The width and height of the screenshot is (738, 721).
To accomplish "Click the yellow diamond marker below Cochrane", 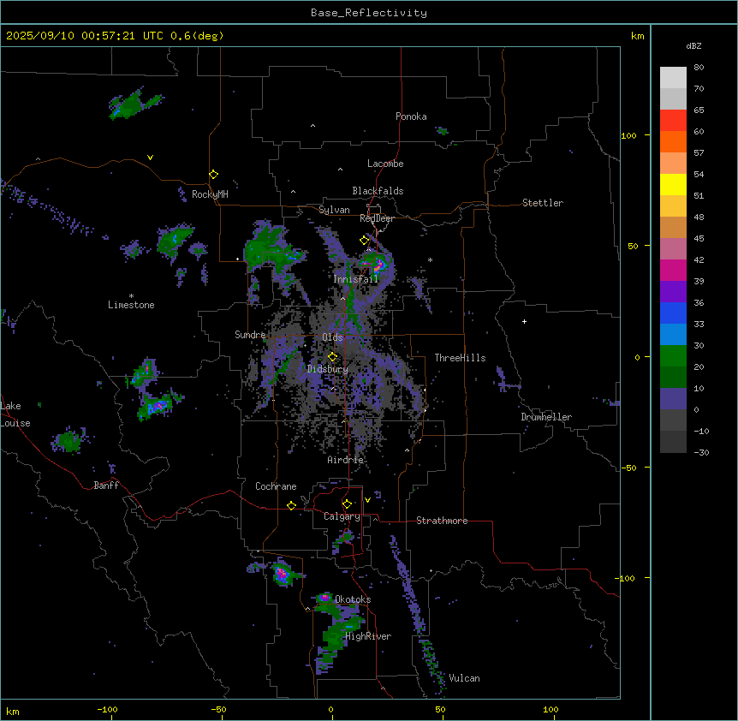I will 291,505.
